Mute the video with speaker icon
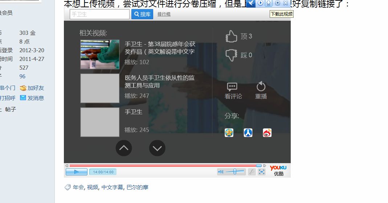388x203 pixels. (221, 172)
